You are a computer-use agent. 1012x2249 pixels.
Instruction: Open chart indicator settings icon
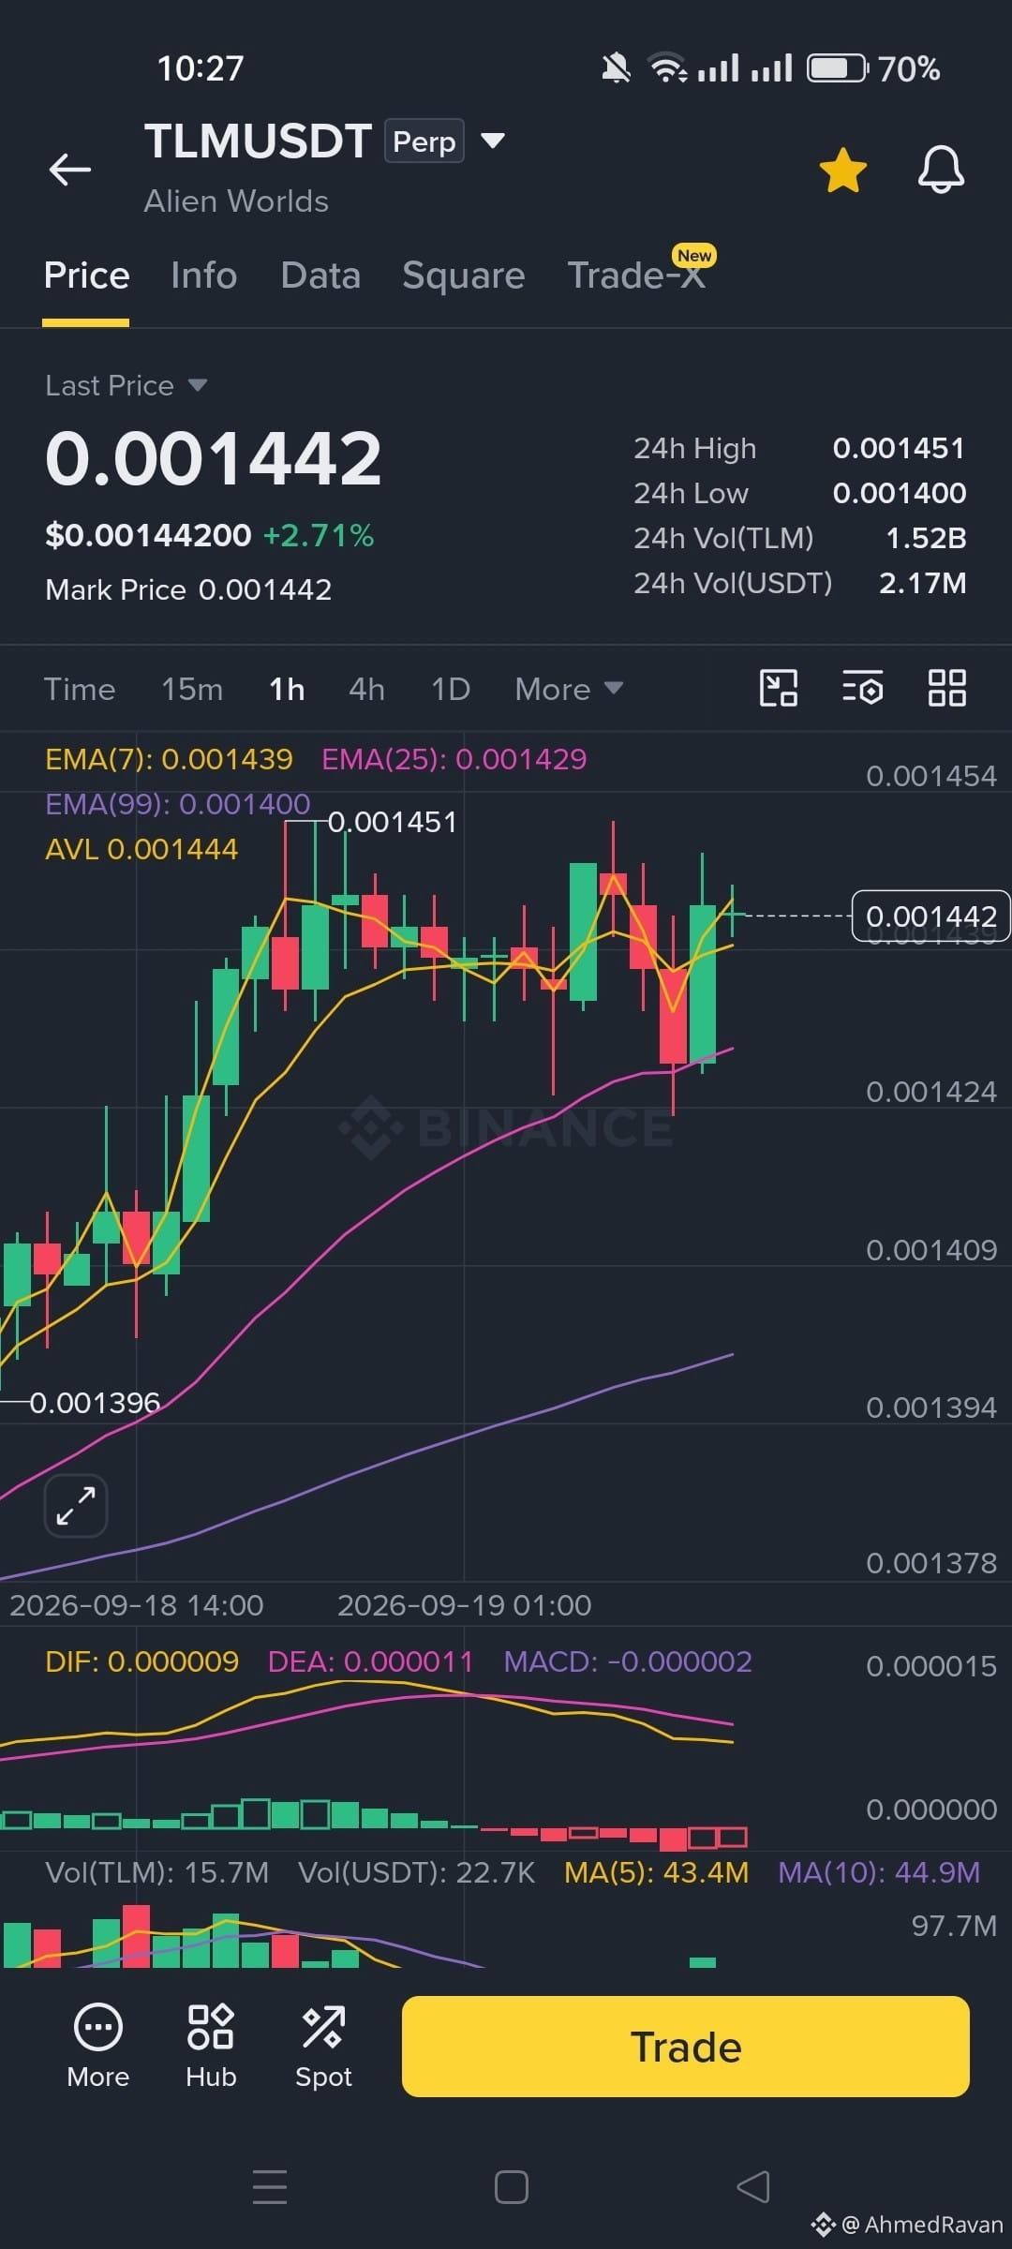click(x=862, y=688)
